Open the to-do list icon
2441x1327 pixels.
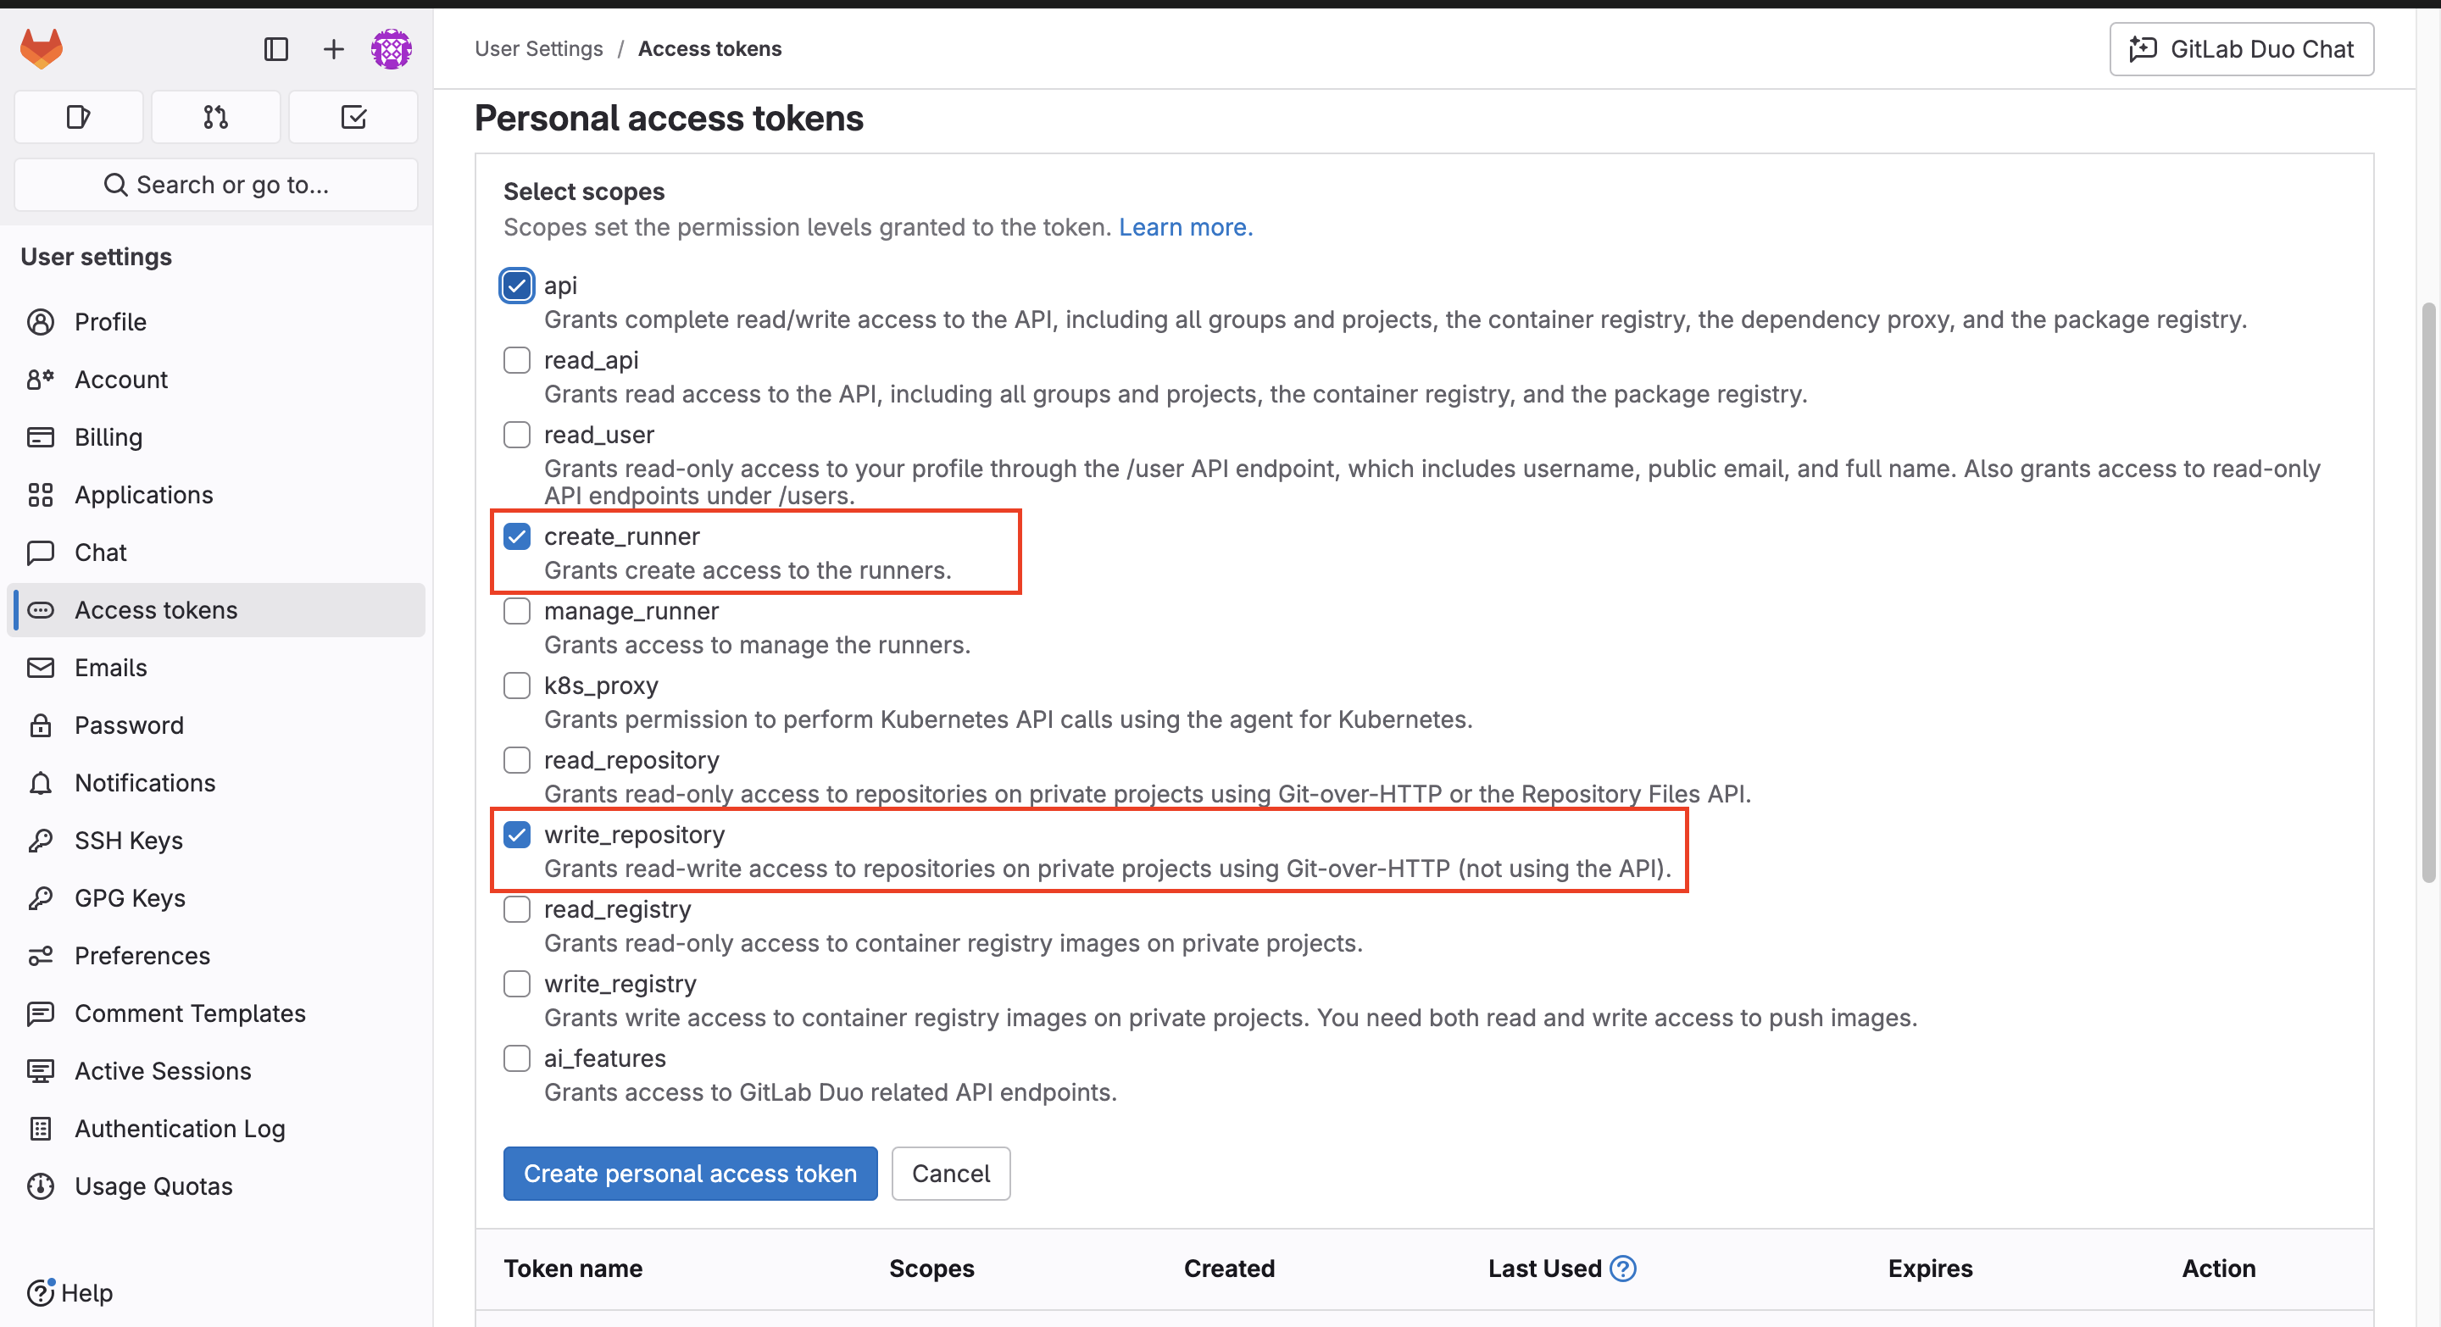(x=353, y=118)
